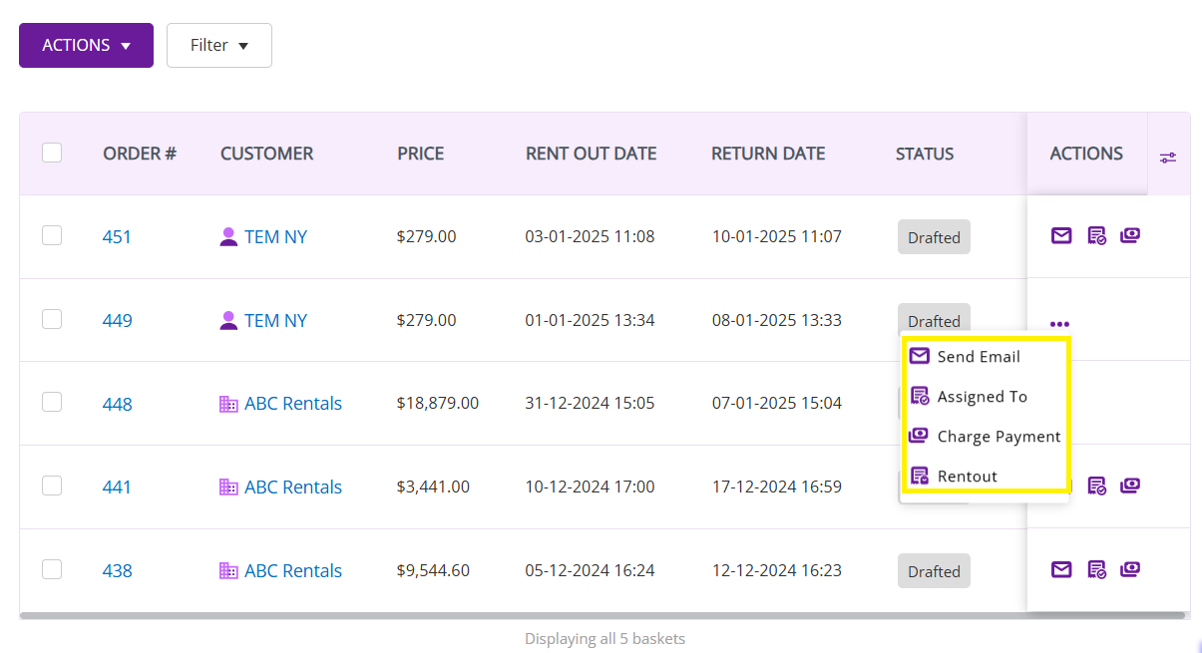Image resolution: width=1202 pixels, height=653 pixels.
Task: Open the purple ACTIONS dropdown button
Action: pos(86,45)
